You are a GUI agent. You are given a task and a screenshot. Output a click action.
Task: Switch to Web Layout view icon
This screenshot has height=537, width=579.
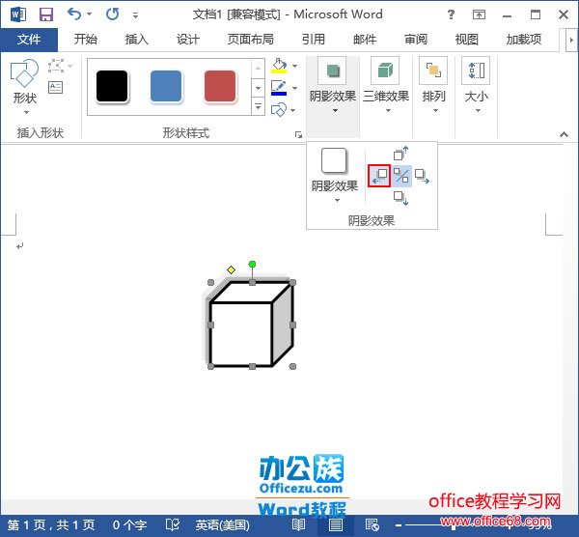372,524
